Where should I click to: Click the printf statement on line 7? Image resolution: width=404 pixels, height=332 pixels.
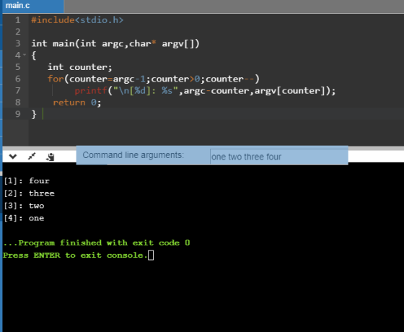(205, 91)
